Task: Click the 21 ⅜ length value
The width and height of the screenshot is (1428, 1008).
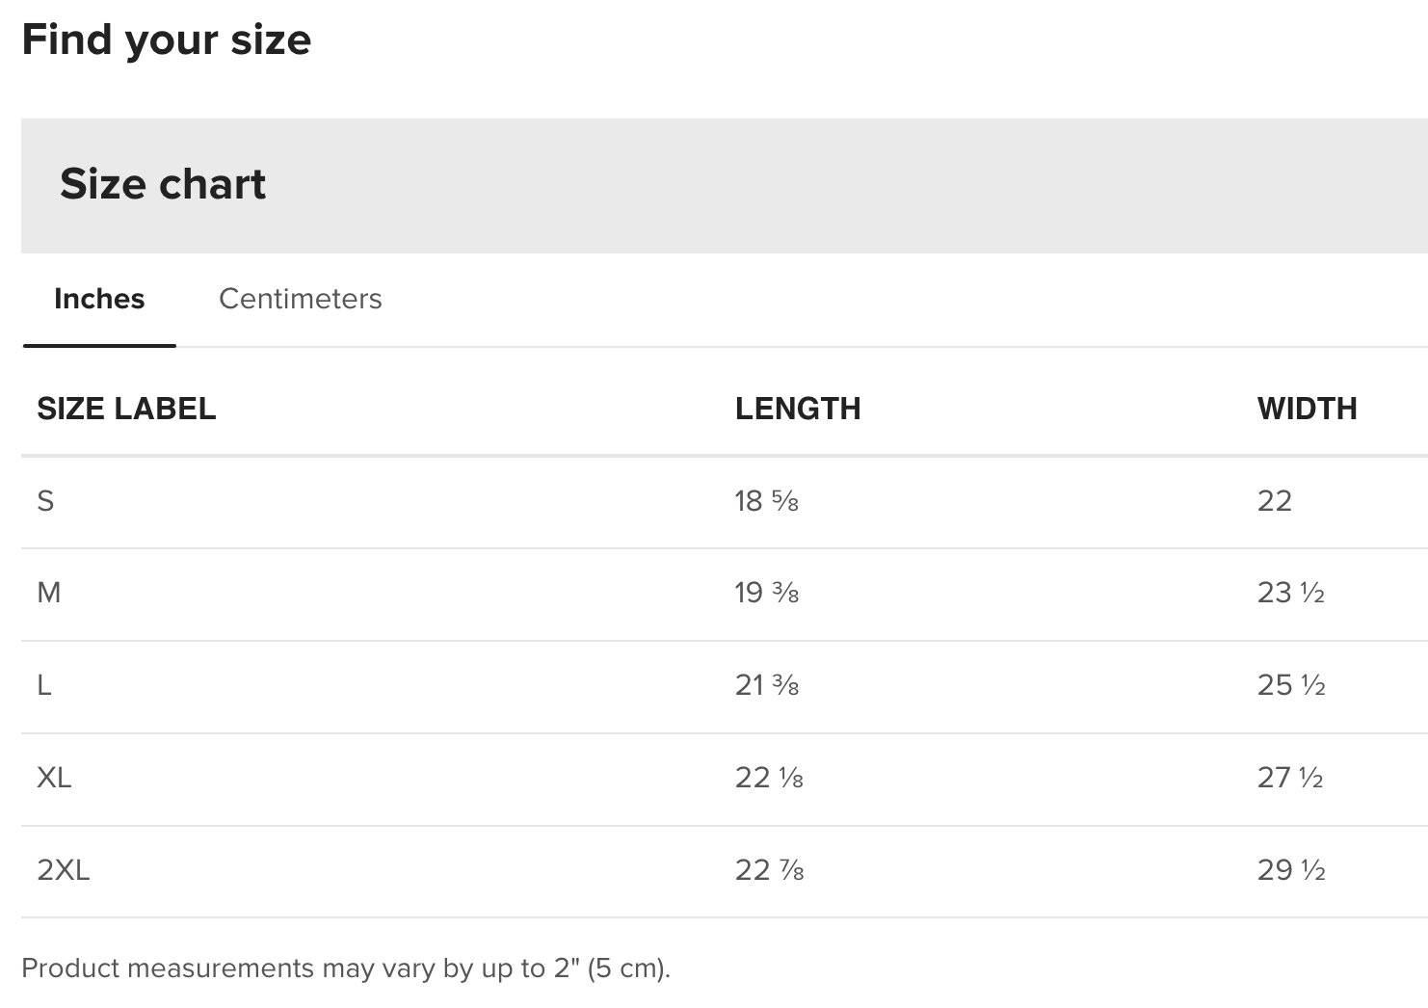Action: (x=767, y=685)
